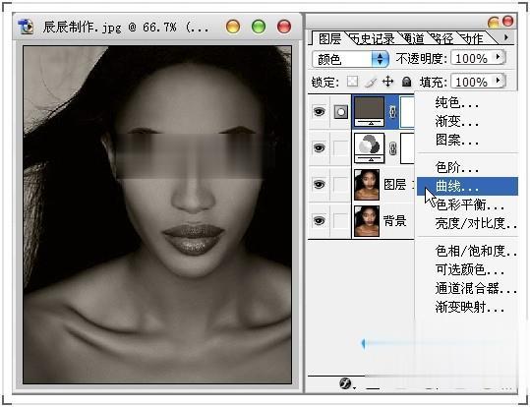
Task: Close the 辰辰制作.jpg document window
Action: pos(284,27)
